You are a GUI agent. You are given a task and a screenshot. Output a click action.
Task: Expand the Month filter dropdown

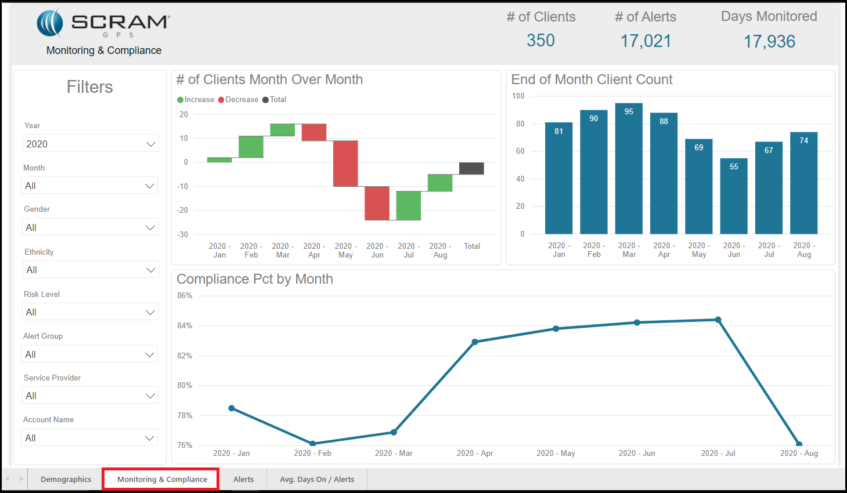(90, 186)
